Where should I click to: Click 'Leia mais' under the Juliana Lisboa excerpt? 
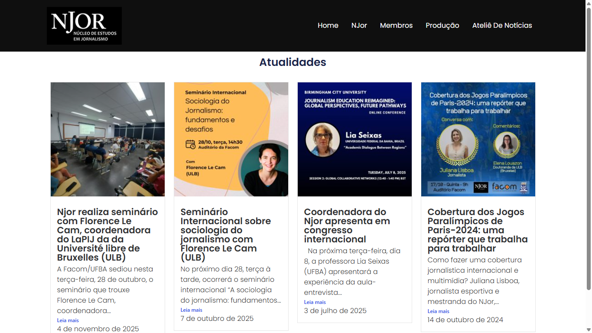[x=439, y=311]
